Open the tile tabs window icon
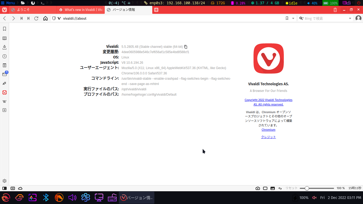Viewport: 363px width, 204px height. click(x=265, y=188)
